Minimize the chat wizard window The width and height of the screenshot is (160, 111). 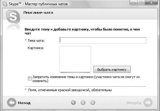pos(134,2)
